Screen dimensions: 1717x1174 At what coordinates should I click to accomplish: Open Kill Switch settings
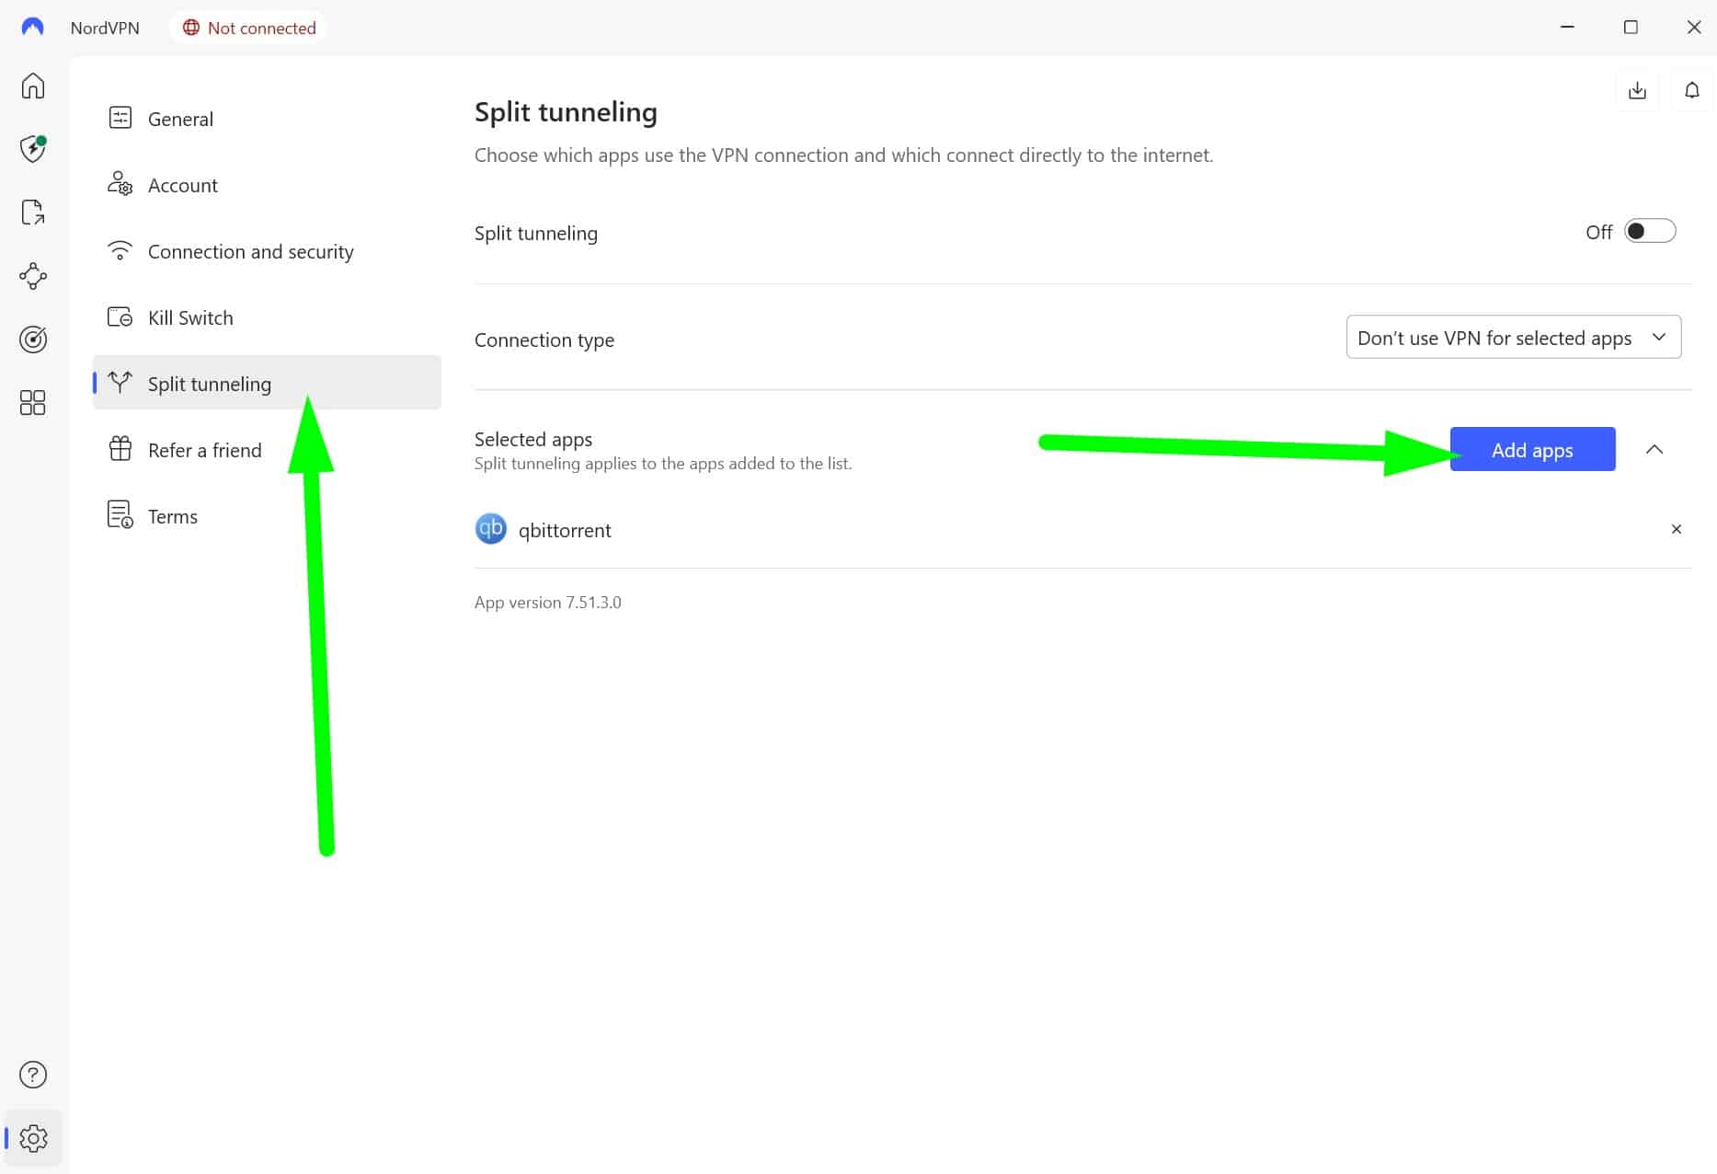tap(267, 317)
